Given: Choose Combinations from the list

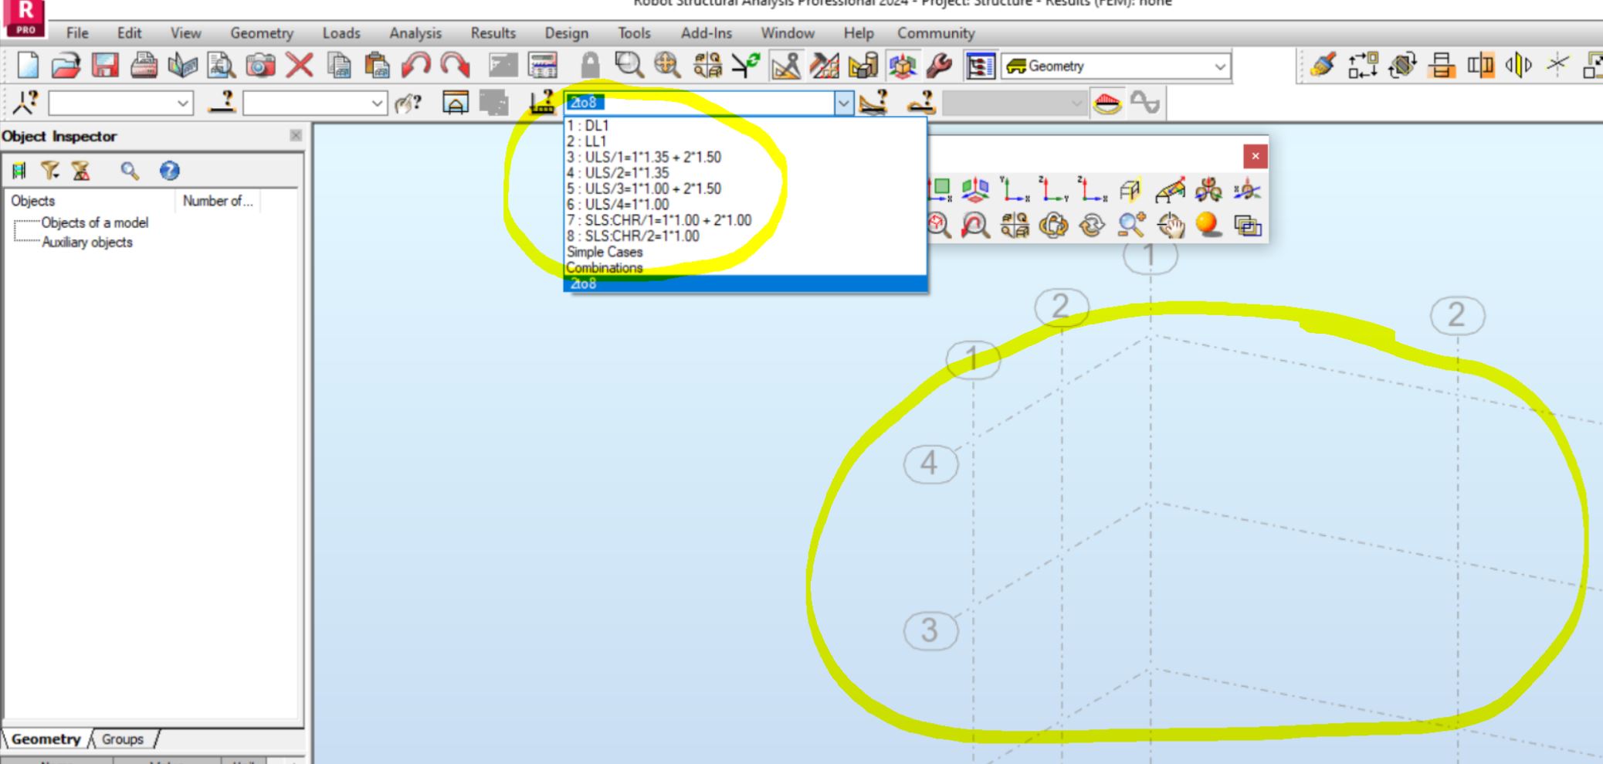Looking at the screenshot, I should 746,268.
